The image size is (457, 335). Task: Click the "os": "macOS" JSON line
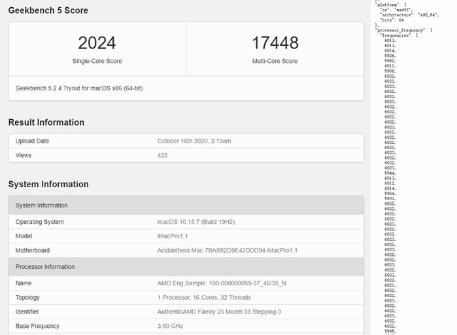point(396,10)
